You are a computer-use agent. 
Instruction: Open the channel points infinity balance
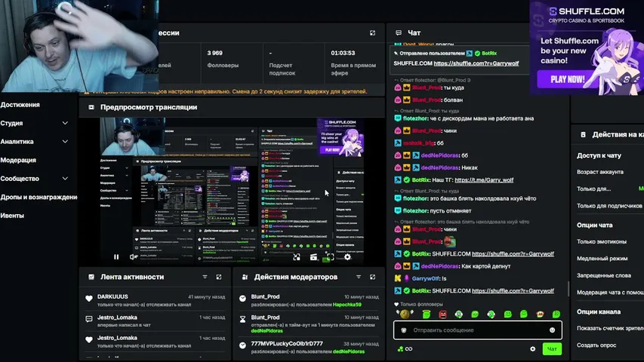pos(405,349)
